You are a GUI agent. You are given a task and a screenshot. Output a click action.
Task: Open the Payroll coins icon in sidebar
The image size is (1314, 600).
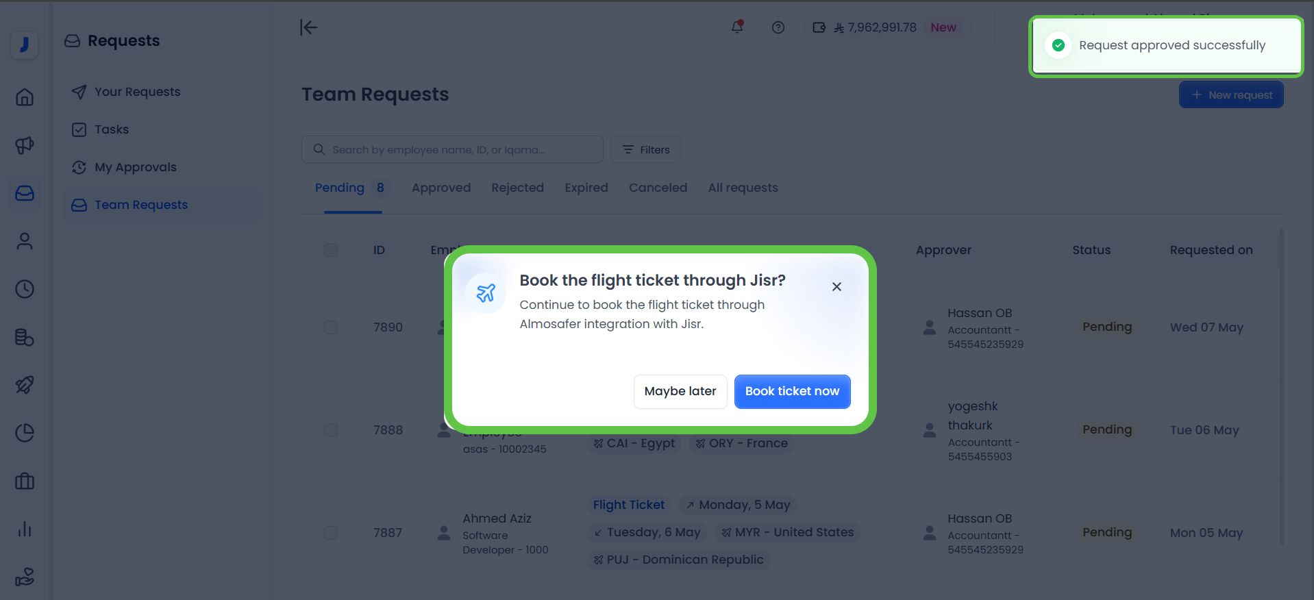tap(25, 337)
